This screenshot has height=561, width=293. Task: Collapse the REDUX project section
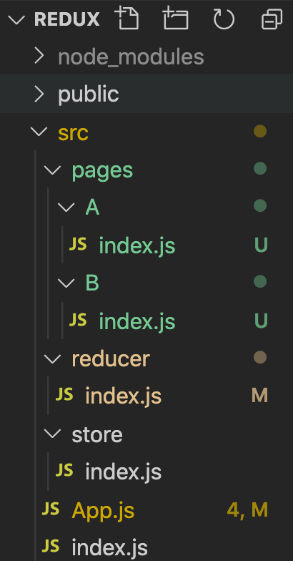coord(16,19)
